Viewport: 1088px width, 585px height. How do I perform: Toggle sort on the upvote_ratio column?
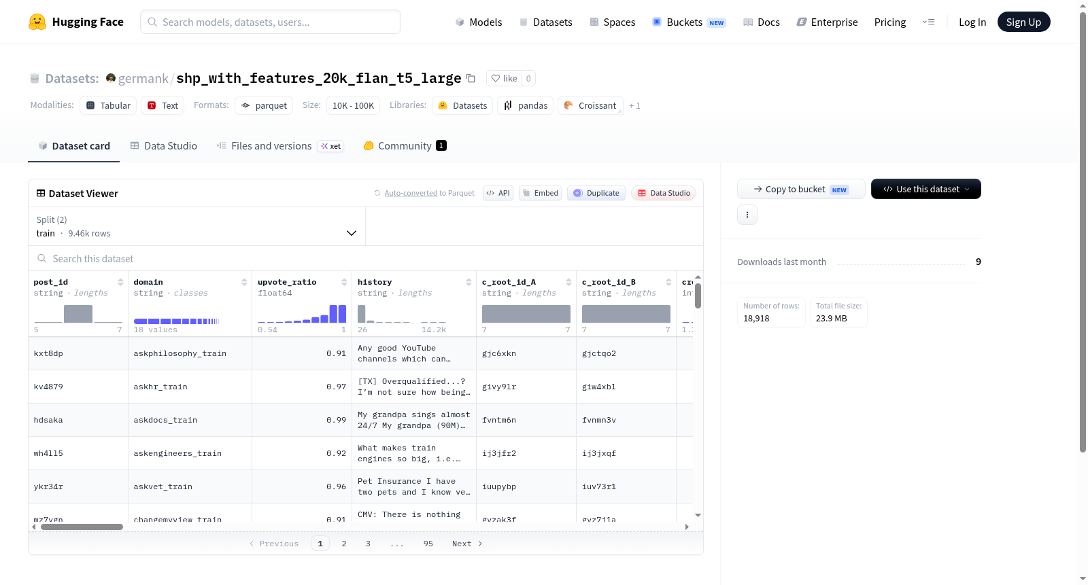coord(344,282)
